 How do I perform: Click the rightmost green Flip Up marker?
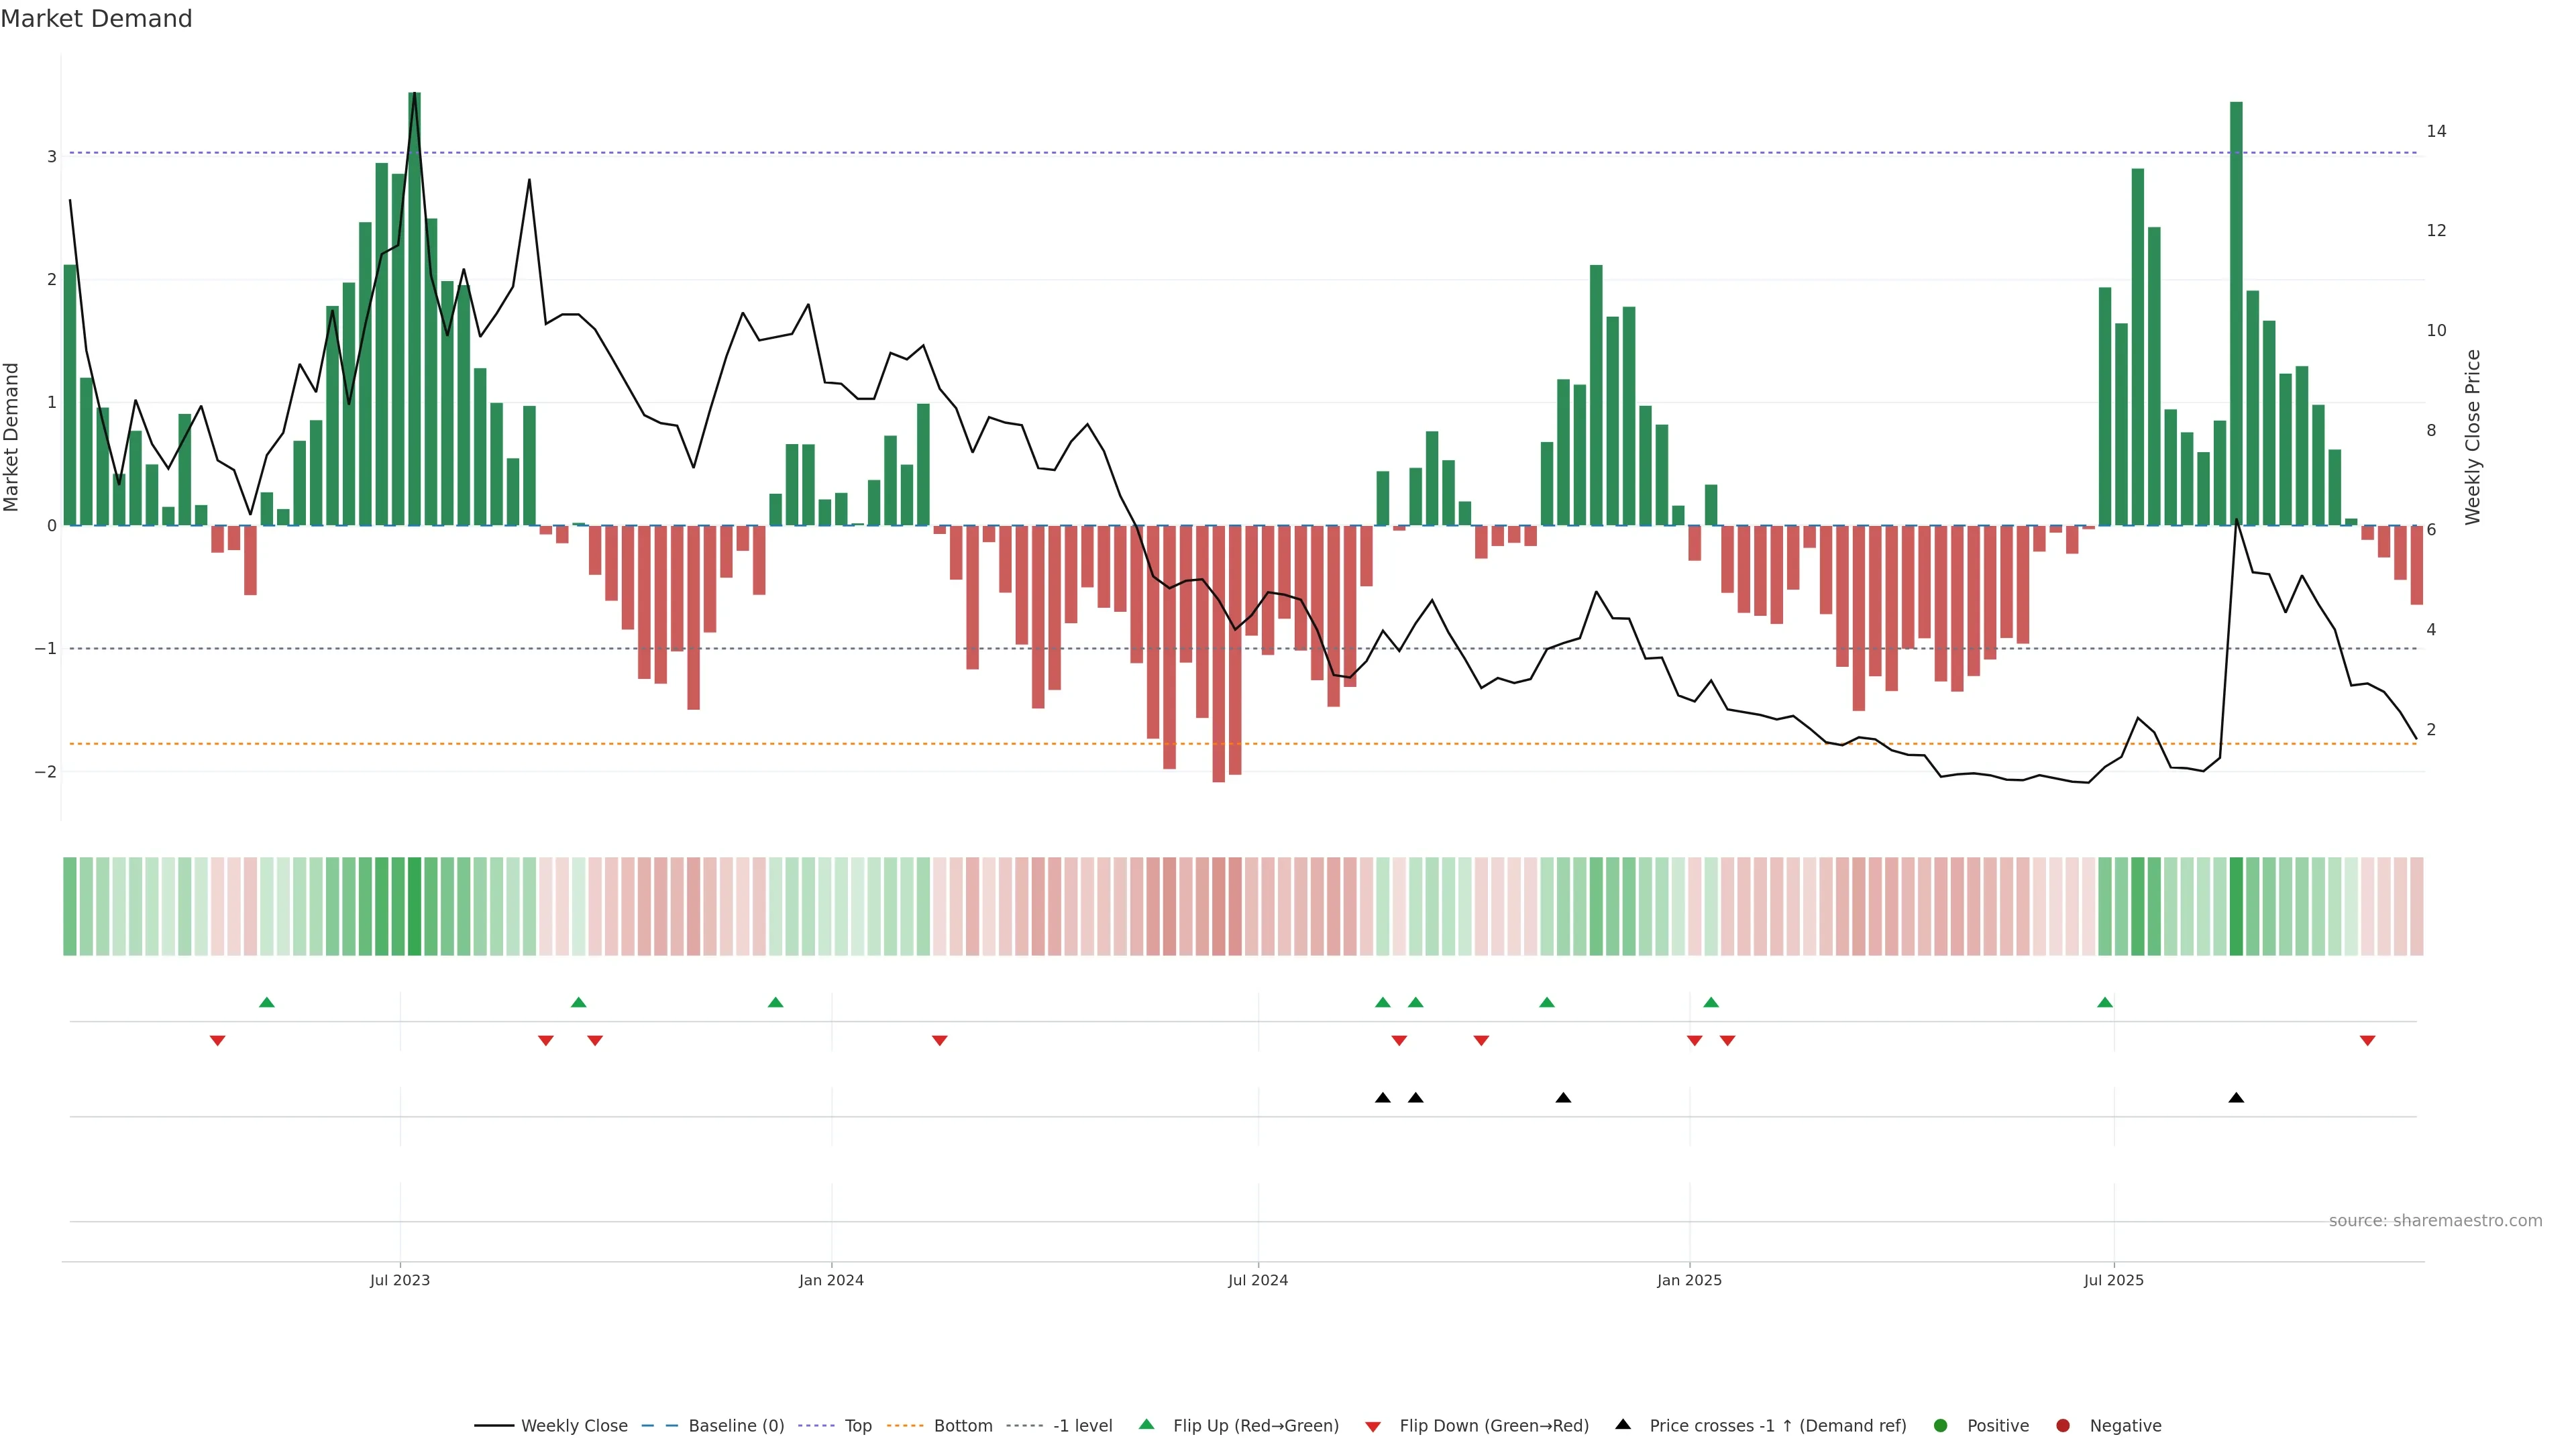pos(2105,1002)
